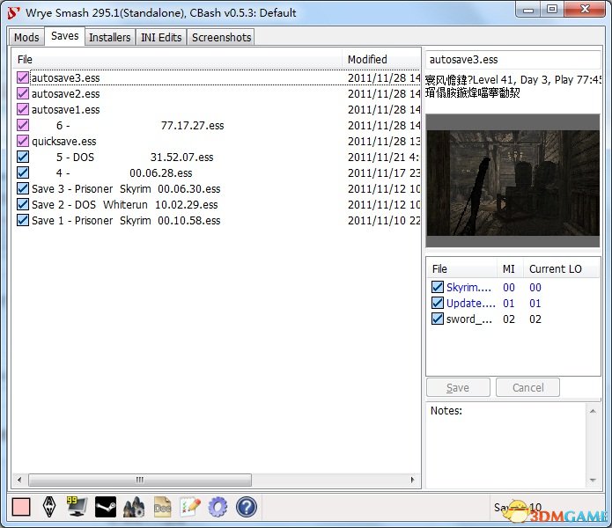Launch Steam from the bottom toolbar
Image resolution: width=612 pixels, height=528 pixels.
coord(106,507)
